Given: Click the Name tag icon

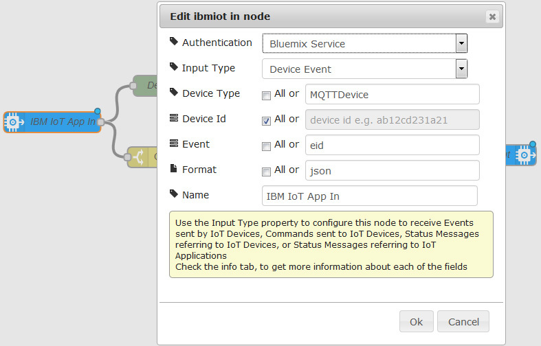Looking at the screenshot, I should pyautogui.click(x=173, y=194).
